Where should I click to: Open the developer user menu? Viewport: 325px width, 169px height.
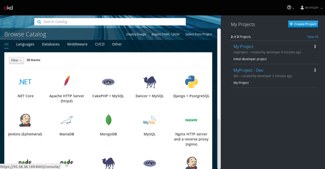pos(312,8)
